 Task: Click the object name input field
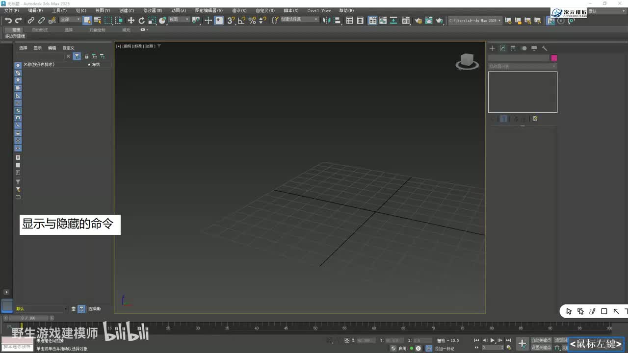(x=519, y=58)
